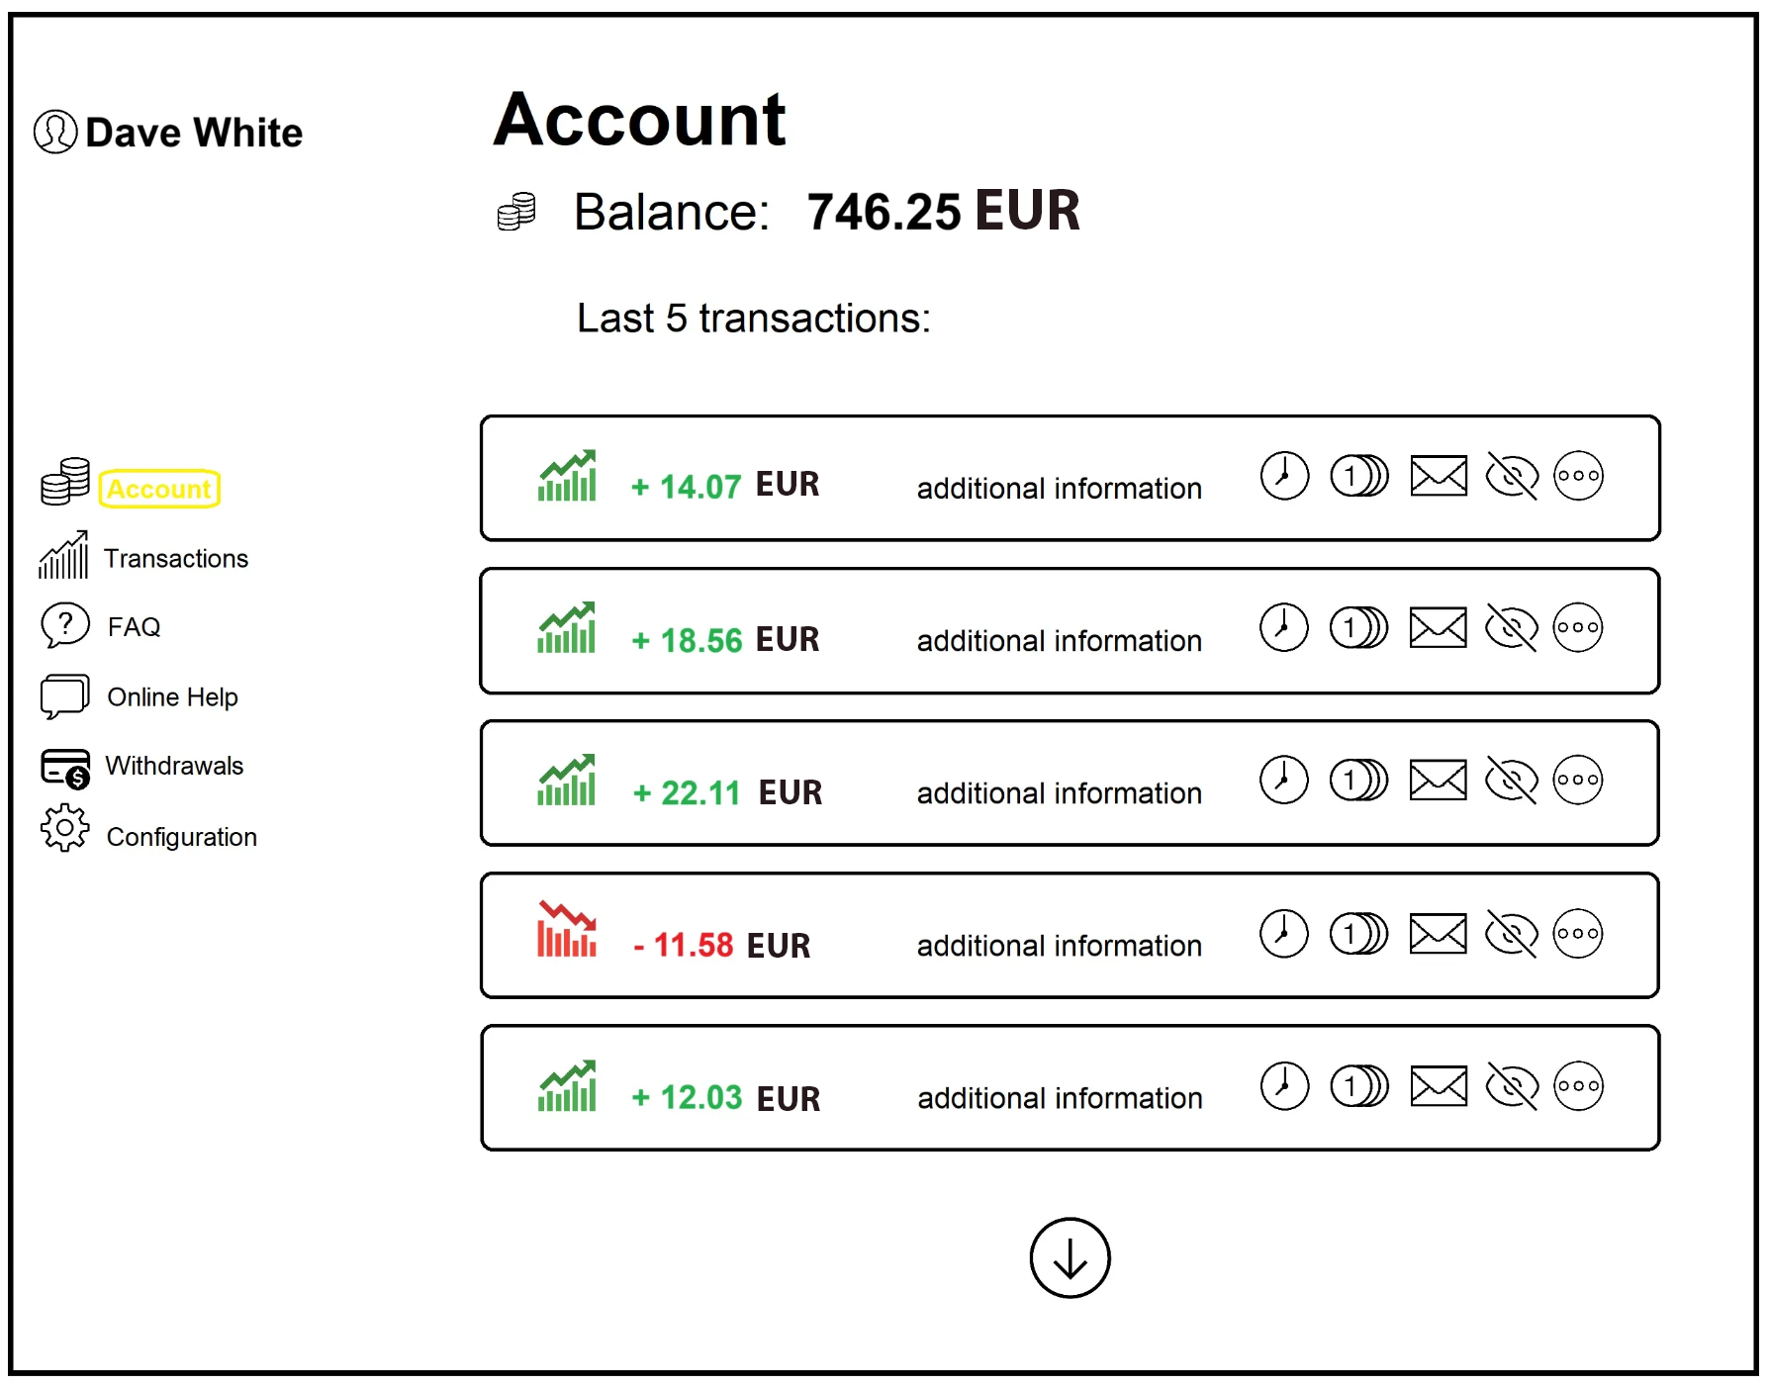Click the envelope icon on +22.11 EUR transaction
1769x1385 pixels.
pyautogui.click(x=1438, y=781)
